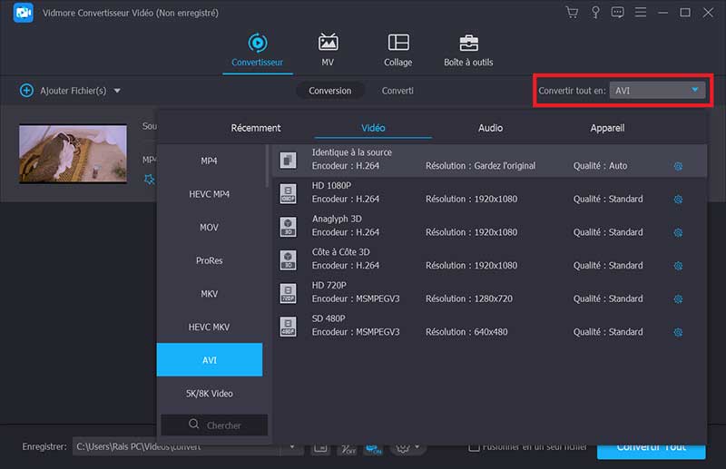Open the Boîte à outils toolbox
The height and width of the screenshot is (469, 726).
click(x=468, y=43)
